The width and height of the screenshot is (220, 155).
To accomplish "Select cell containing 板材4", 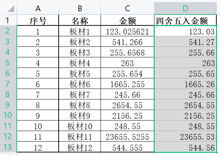I will pyautogui.click(x=80, y=62).
